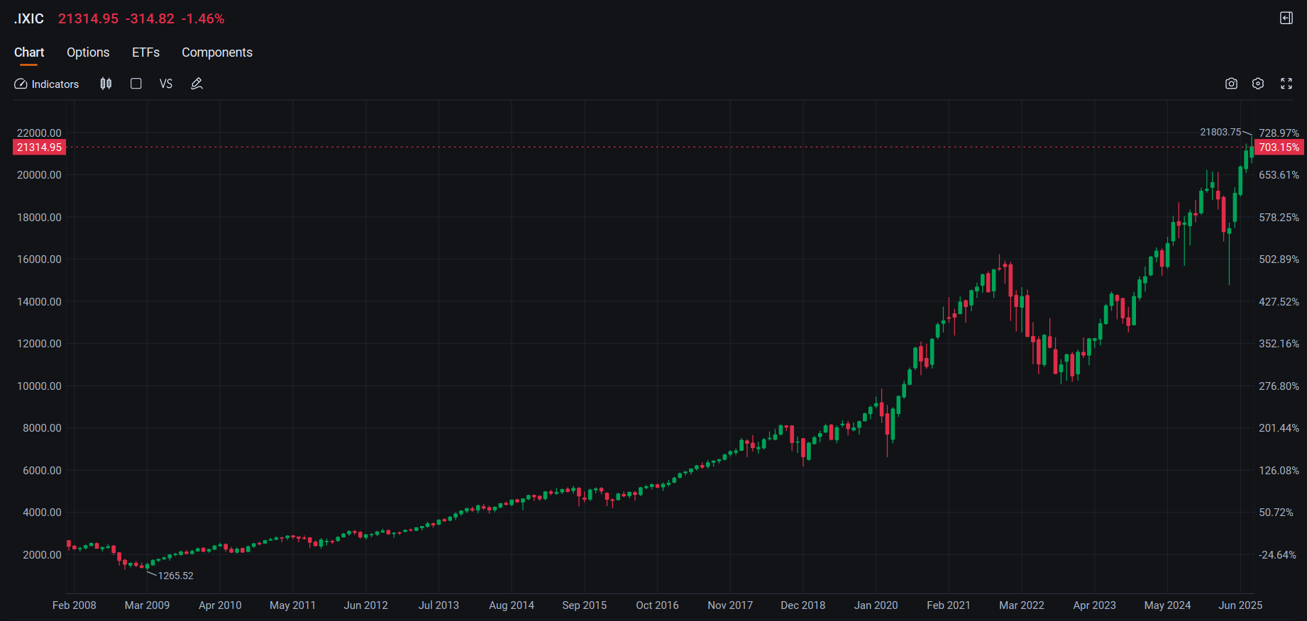Take a chart snapshot with the camera icon
Image resolution: width=1307 pixels, height=621 pixels.
click(x=1231, y=84)
